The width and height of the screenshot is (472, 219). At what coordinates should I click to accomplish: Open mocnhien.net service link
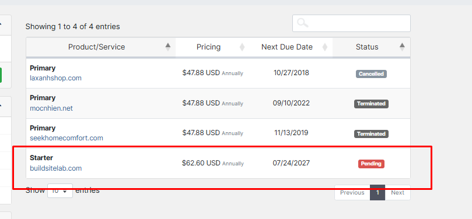click(51, 108)
